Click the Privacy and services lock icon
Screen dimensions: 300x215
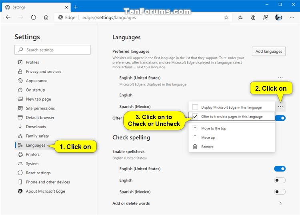pyautogui.click(x=20, y=72)
